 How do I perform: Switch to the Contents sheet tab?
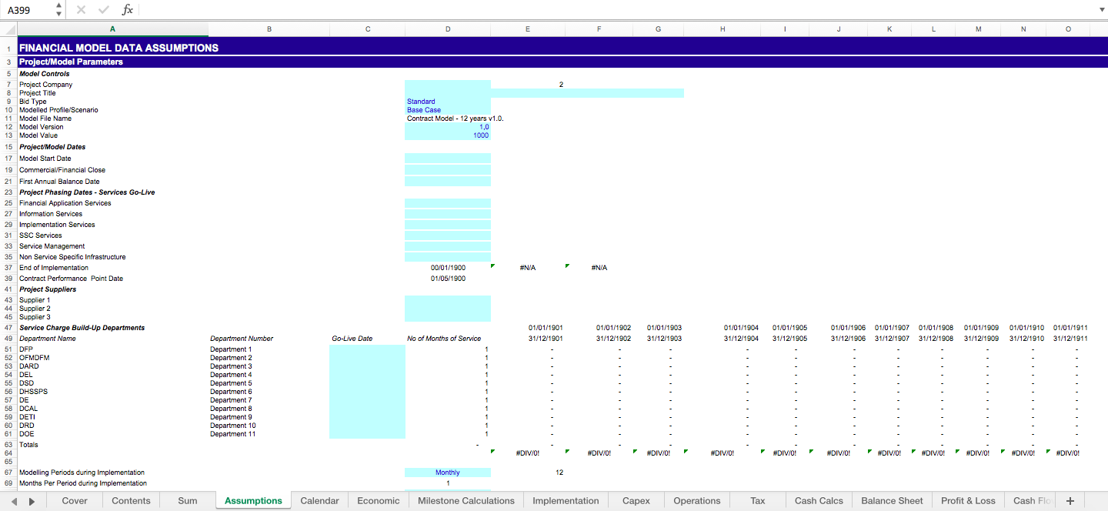(132, 501)
